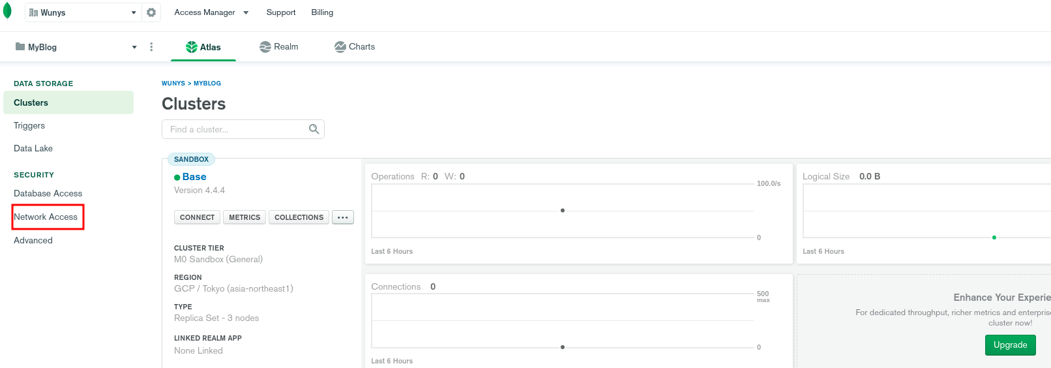Open Triggers in the sidebar
Screen dimensions: 1051x368
tap(29, 125)
